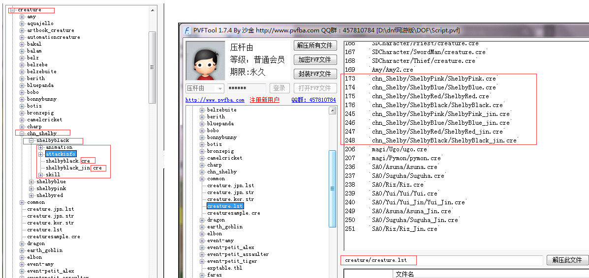Click line 236 SAO/Asuna/Asuna.cre entry
The height and width of the screenshot is (278, 589).
[404, 167]
